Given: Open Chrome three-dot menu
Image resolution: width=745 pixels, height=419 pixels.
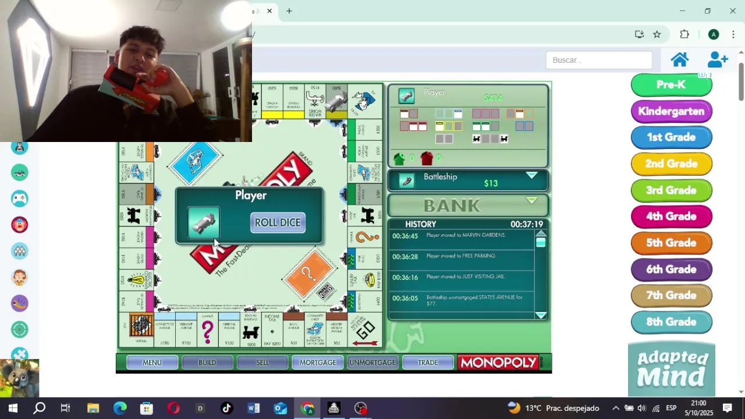Looking at the screenshot, I should [x=733, y=34].
